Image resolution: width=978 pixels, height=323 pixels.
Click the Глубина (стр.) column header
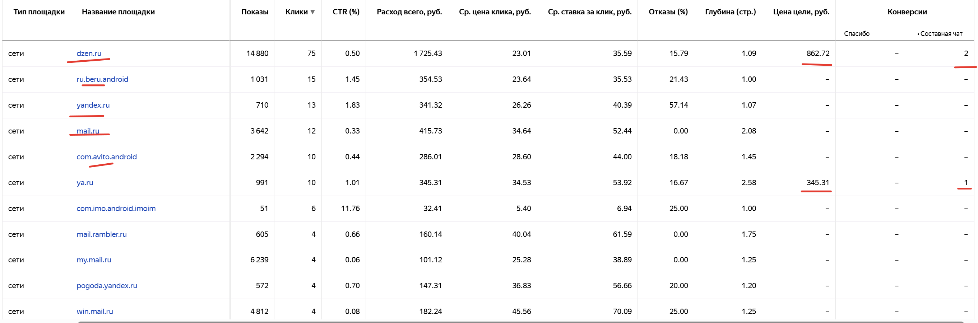730,12
